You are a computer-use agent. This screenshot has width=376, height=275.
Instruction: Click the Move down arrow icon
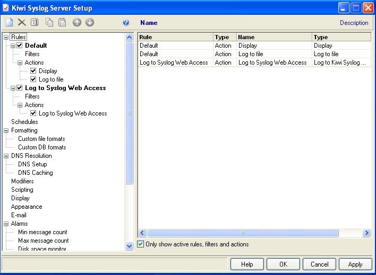coord(90,22)
